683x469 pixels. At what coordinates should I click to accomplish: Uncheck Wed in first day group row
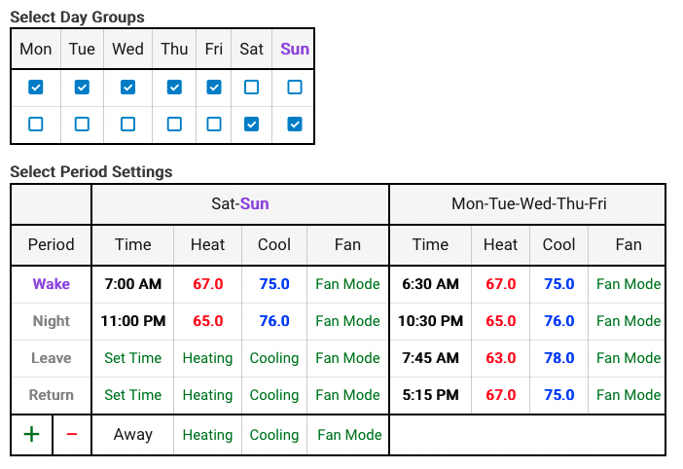127,88
